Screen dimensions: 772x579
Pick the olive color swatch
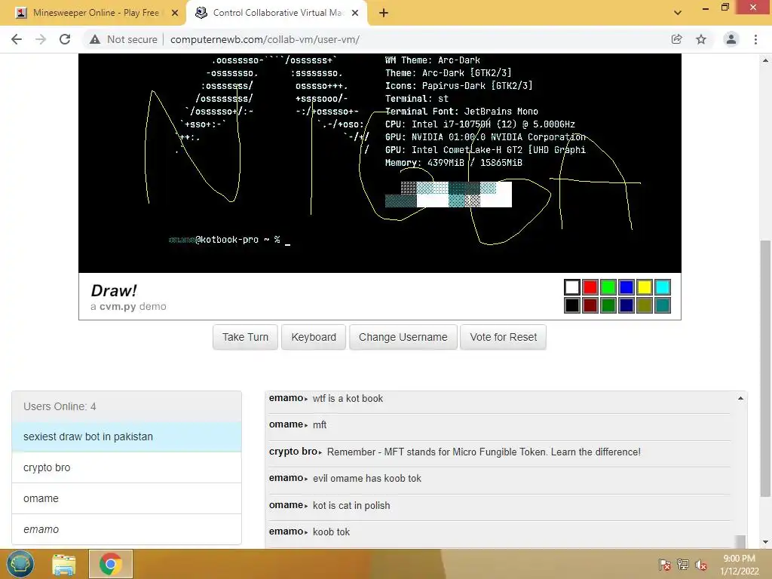point(645,305)
